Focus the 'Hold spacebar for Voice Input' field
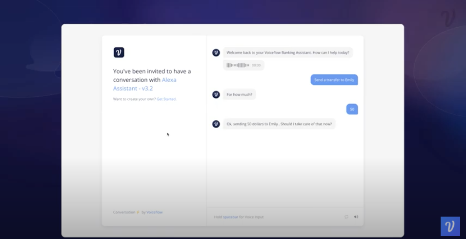Viewport: 466px width, 239px height. [x=284, y=217]
